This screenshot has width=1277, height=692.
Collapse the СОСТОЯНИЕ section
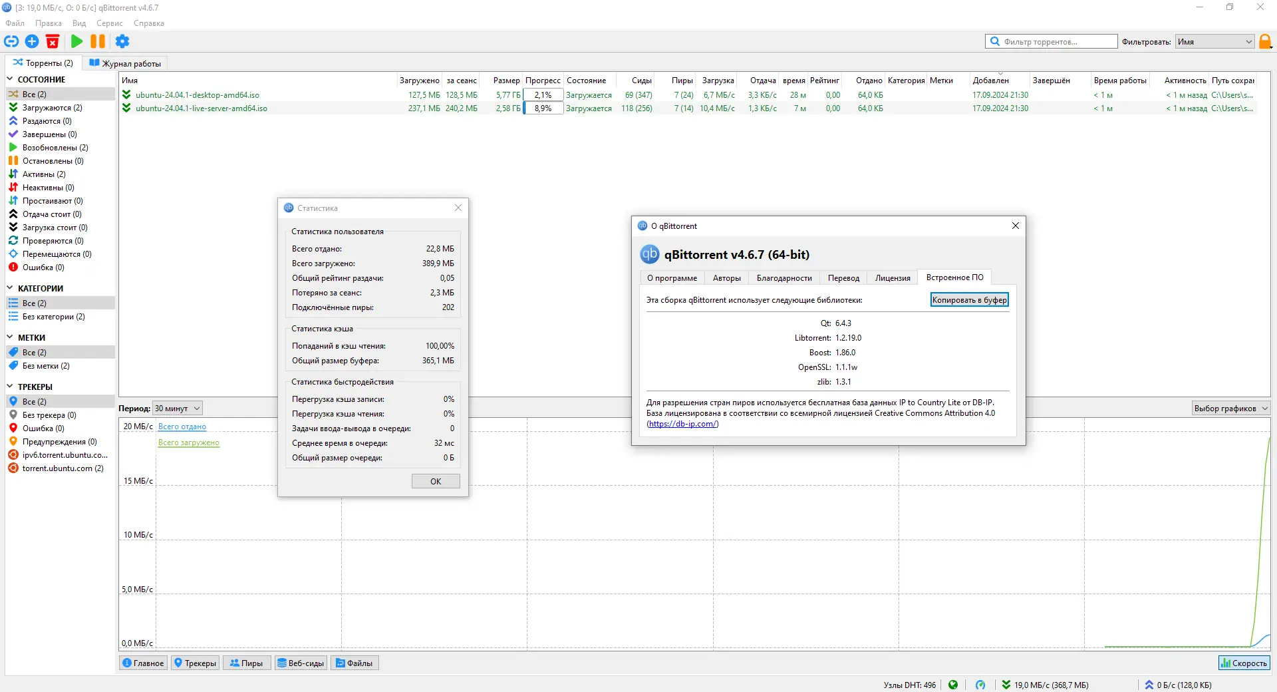(x=10, y=79)
